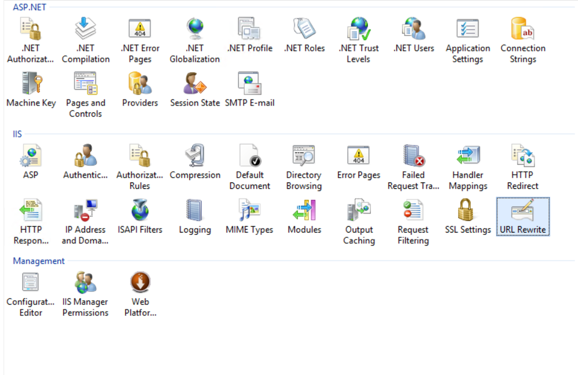Open Pages and Controls
This screenshot has width=578, height=375.
[86, 95]
